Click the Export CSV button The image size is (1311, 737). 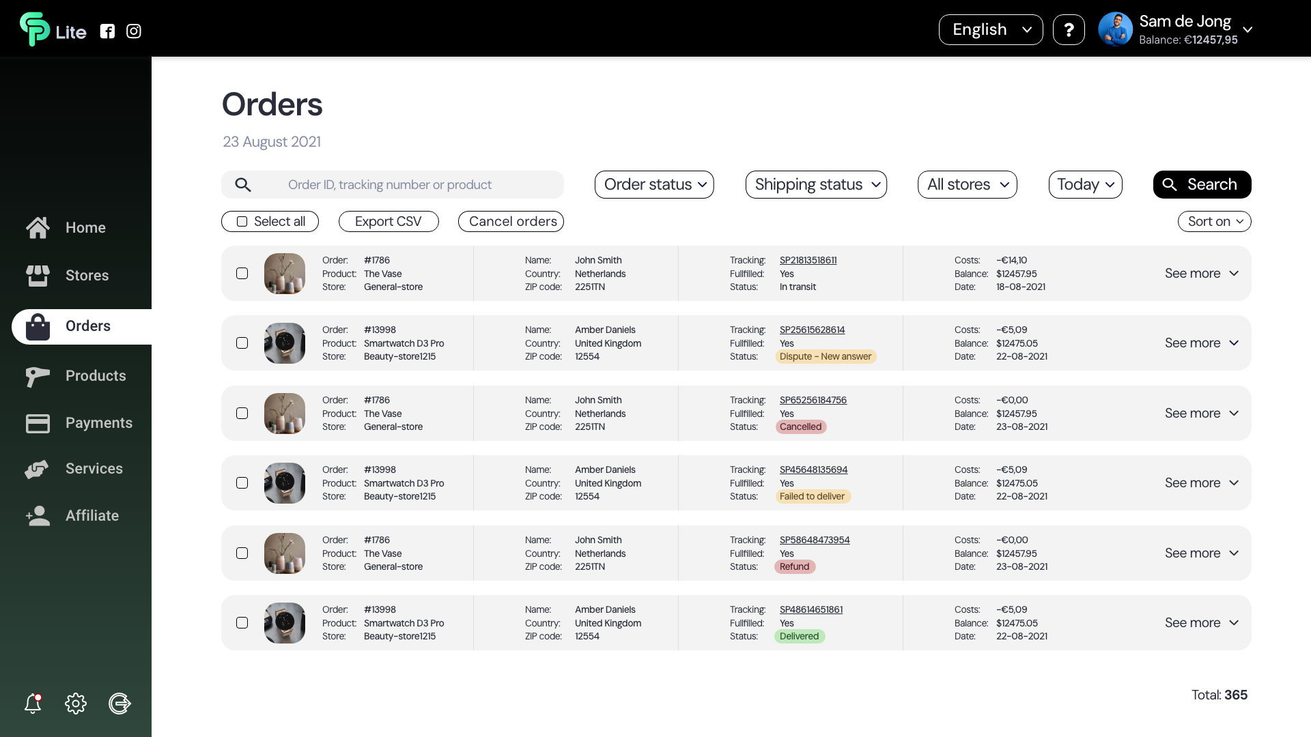388,222
